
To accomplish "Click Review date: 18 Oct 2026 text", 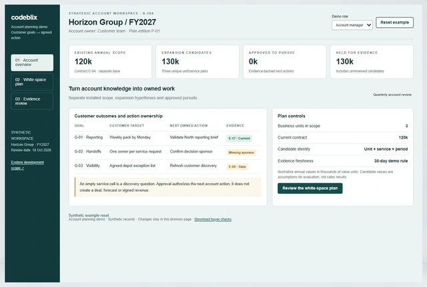I will click(x=31, y=150).
